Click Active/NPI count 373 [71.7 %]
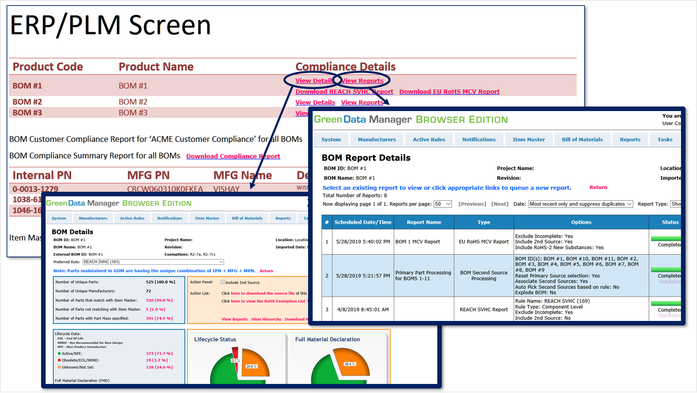The width and height of the screenshot is (697, 393). 159,353
